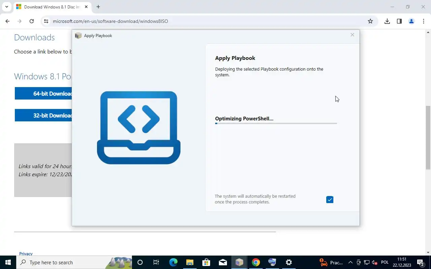
Task: Click the traffic news widget on taskbar
Action: tap(331, 262)
